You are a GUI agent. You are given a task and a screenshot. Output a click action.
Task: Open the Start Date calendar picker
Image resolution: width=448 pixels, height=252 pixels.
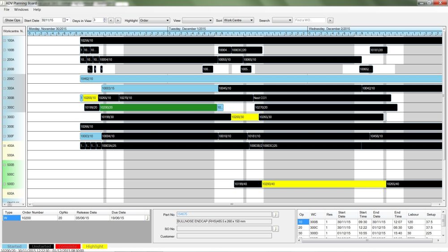(x=66, y=20)
